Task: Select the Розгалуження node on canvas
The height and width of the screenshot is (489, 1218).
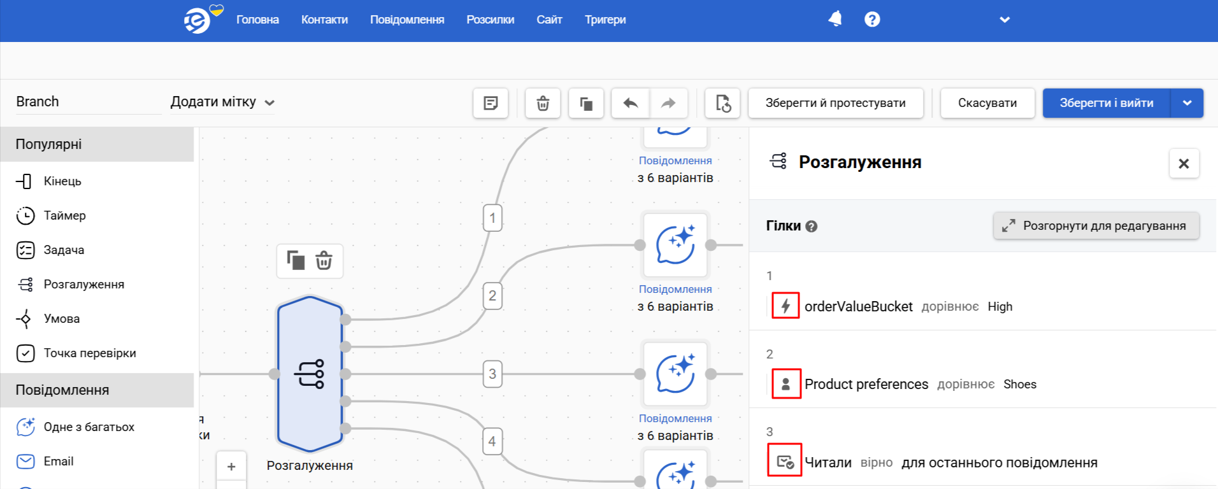Action: point(310,374)
